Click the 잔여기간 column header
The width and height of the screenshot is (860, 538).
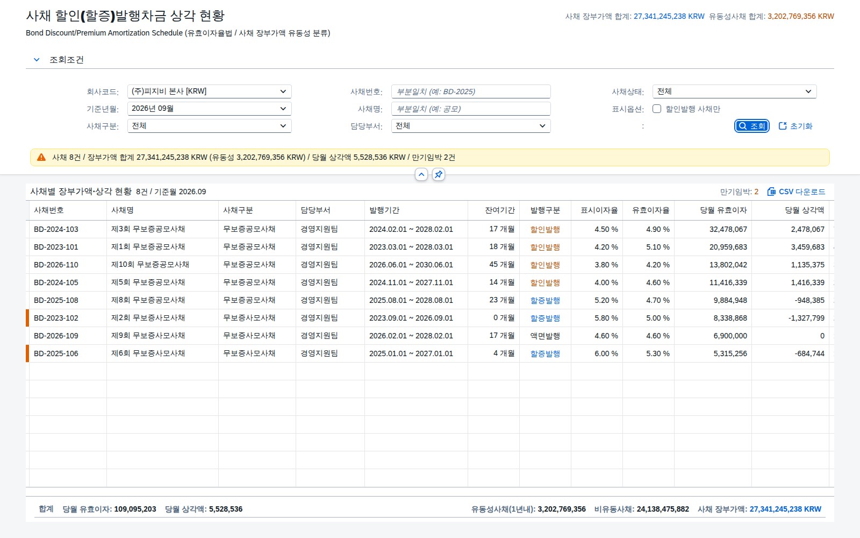point(493,210)
